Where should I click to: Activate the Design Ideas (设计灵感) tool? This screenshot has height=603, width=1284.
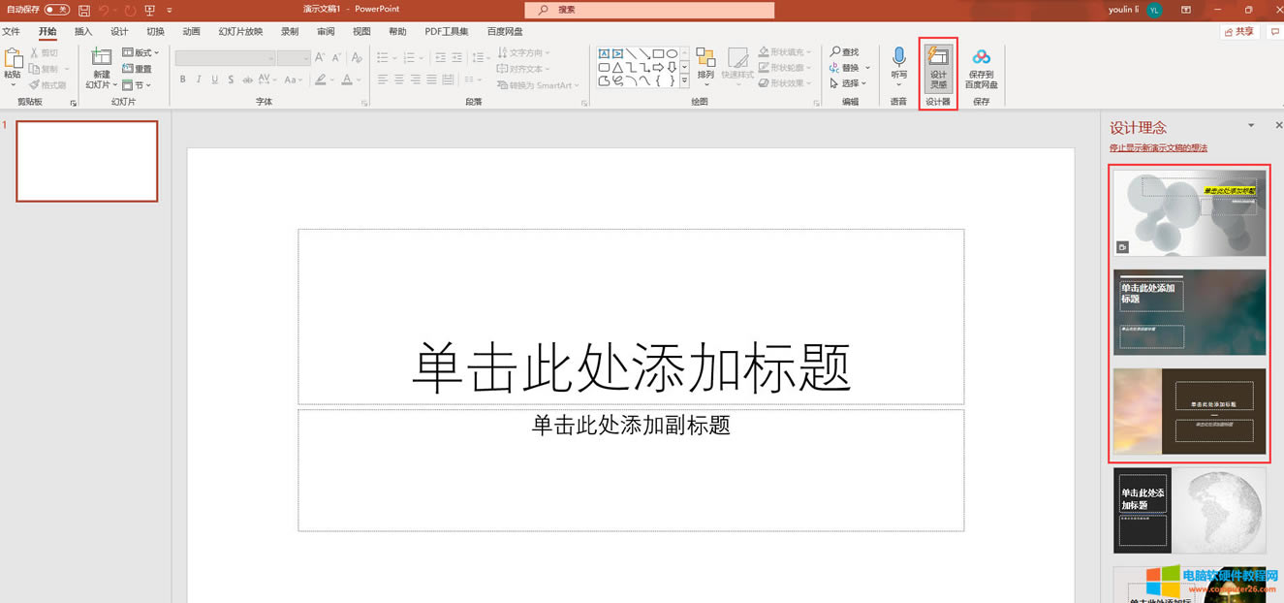click(x=937, y=66)
